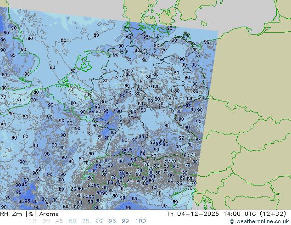
Task: Click the legend value 30
Action: click(46, 221)
